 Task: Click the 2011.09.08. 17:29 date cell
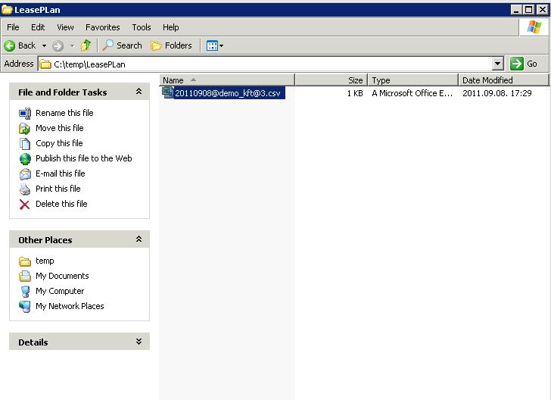[x=497, y=93]
